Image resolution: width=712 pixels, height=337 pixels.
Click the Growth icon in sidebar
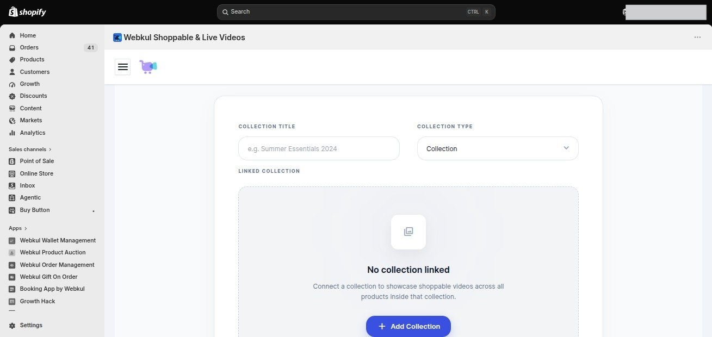pos(12,84)
